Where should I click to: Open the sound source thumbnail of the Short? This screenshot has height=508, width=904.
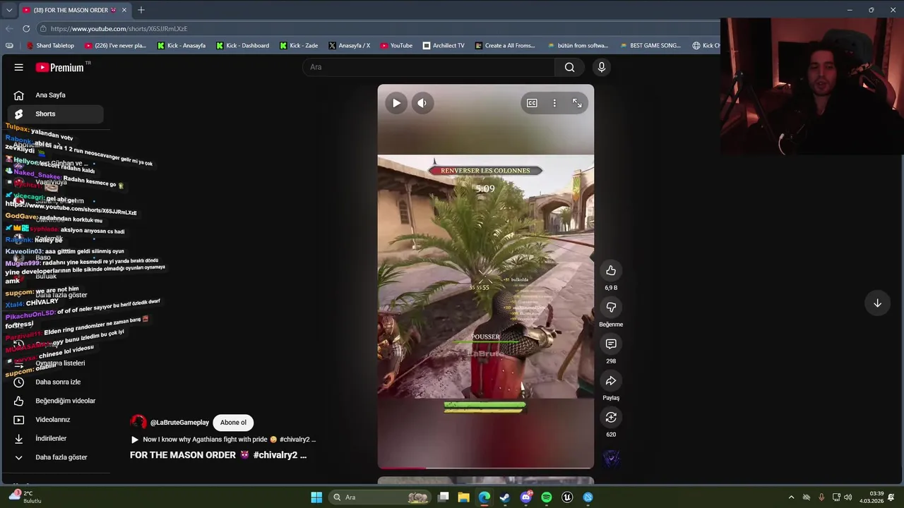[611, 459]
